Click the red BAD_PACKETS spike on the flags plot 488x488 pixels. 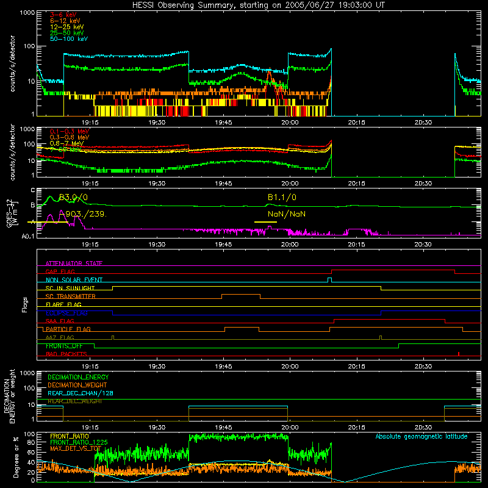point(459,354)
